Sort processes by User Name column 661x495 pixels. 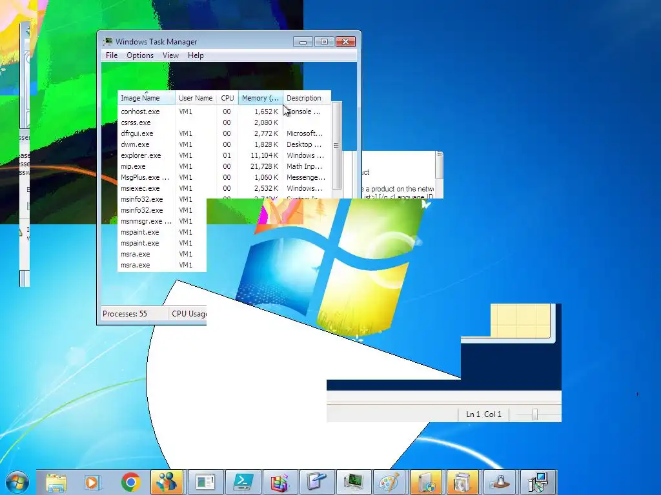click(x=196, y=98)
